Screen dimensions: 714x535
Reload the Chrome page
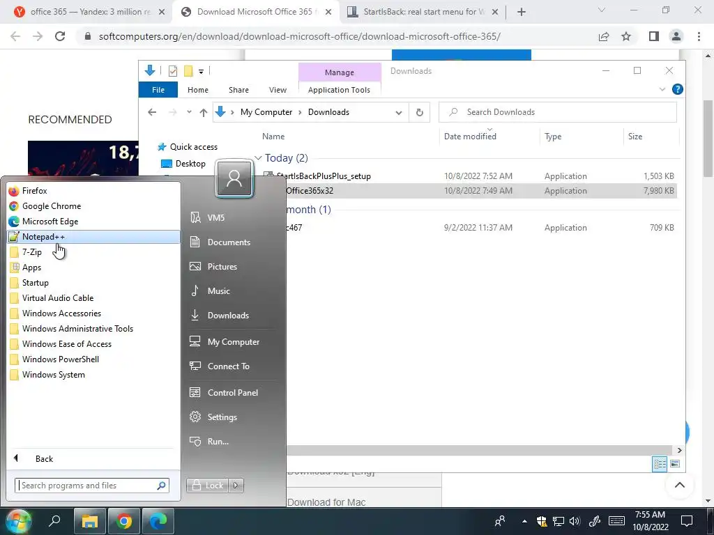tap(60, 36)
